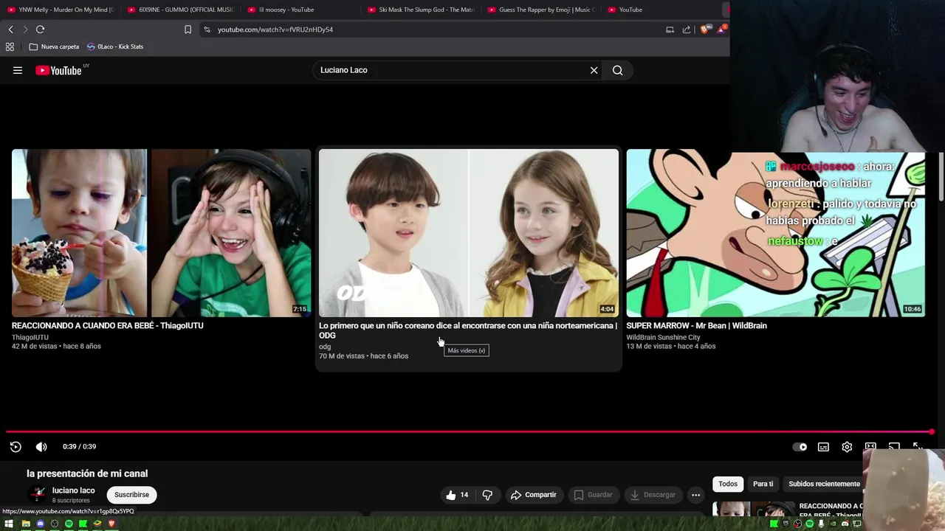Switch to theater mode view
Image resolution: width=945 pixels, height=531 pixels.
870,446
